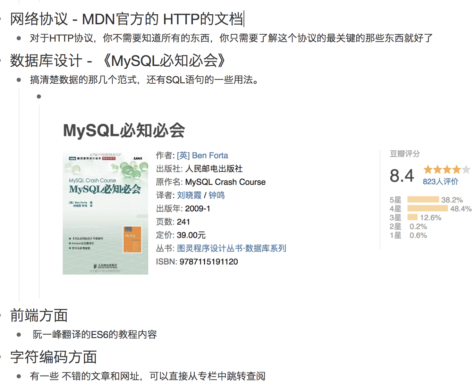
Task: Click the small orange MySQL book on cover
Action: tap(133, 240)
